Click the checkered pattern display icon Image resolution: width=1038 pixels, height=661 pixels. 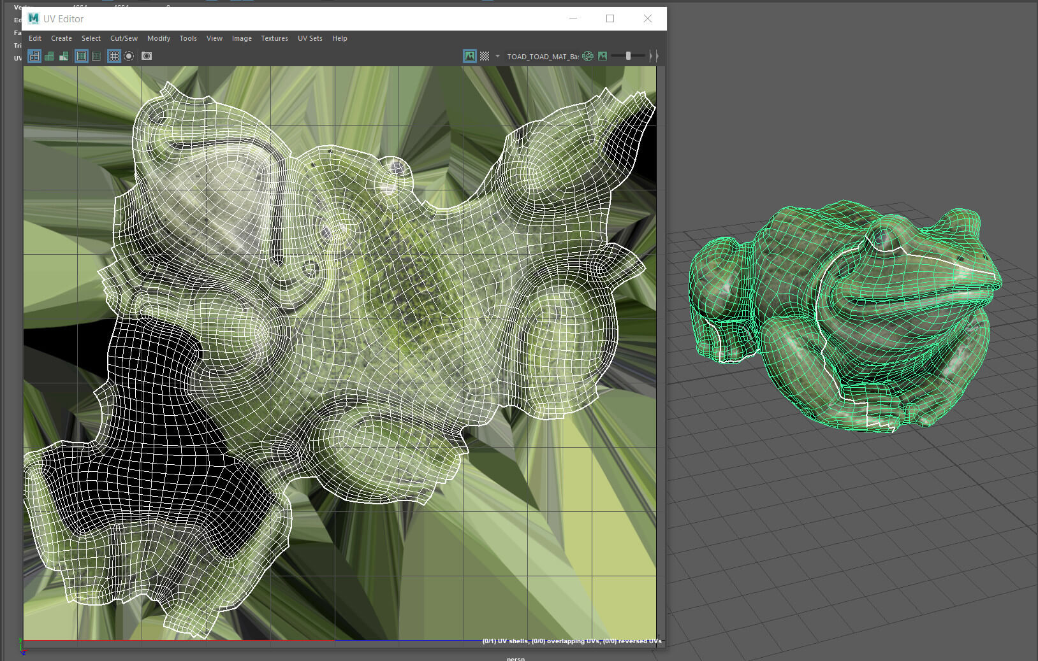point(485,56)
